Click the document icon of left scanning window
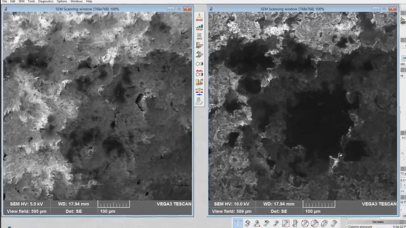The height and width of the screenshot is (228, 406). tap(5, 9)
